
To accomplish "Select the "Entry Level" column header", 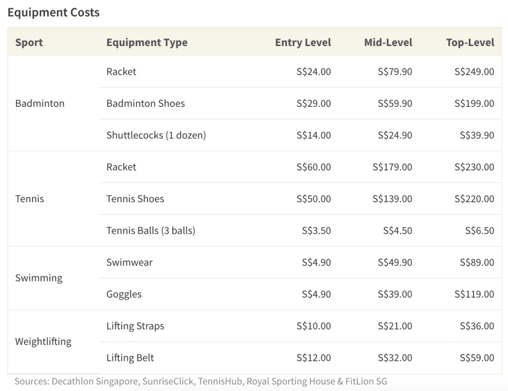I will (x=302, y=42).
